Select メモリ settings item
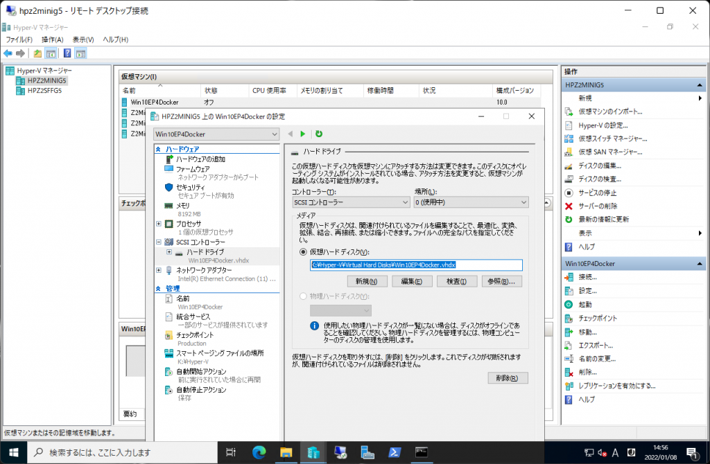This screenshot has height=464, width=710. [182, 205]
